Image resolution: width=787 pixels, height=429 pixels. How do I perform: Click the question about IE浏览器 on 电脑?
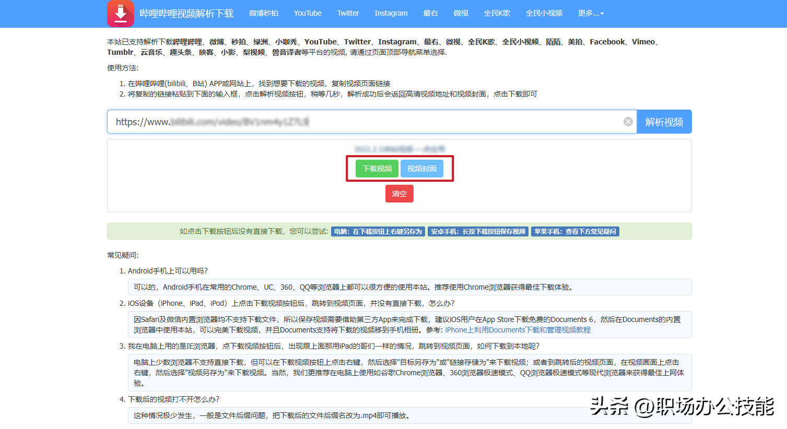click(334, 346)
